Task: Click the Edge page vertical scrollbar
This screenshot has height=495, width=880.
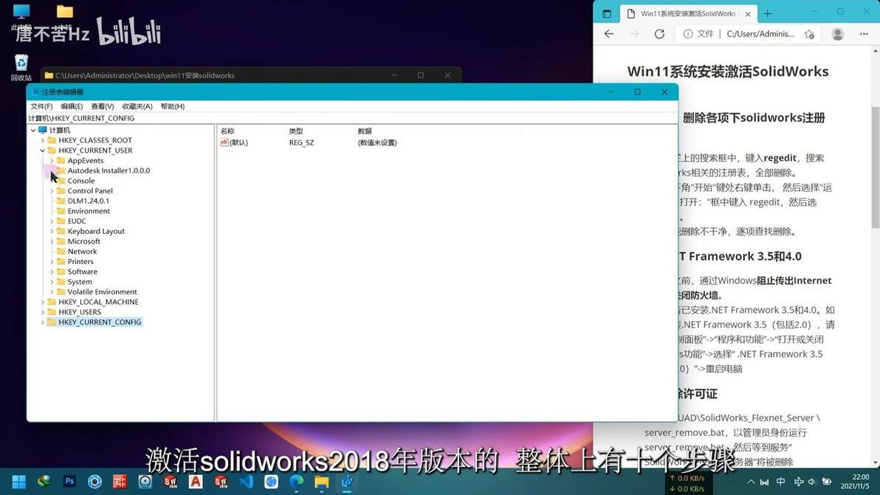Action: [875, 167]
